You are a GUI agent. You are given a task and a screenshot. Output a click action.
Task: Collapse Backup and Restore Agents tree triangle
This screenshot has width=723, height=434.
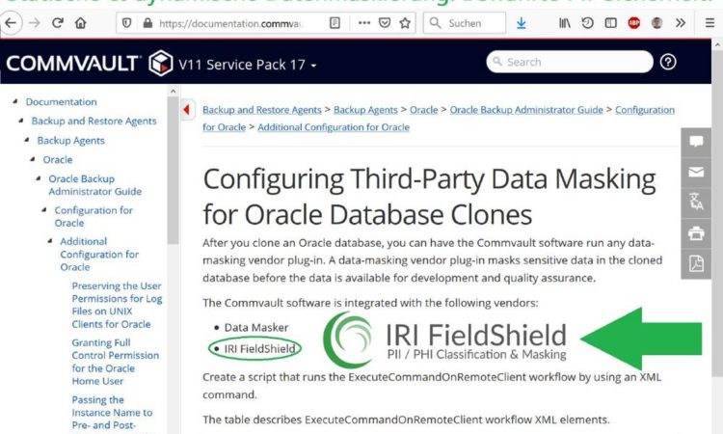pos(21,121)
